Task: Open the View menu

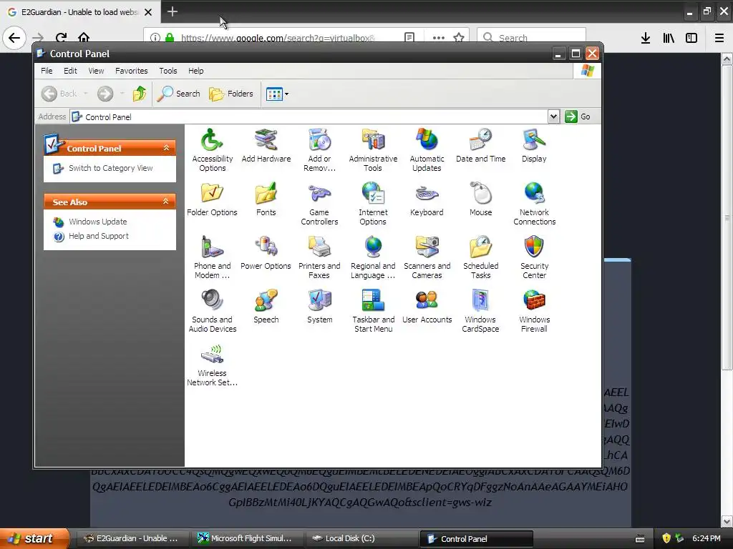Action: coord(96,71)
